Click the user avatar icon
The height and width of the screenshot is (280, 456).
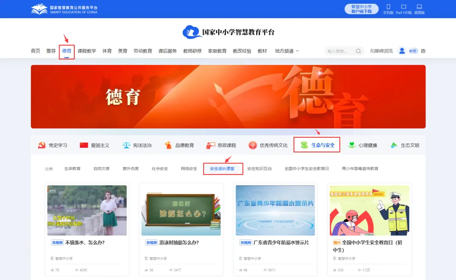pos(402,51)
